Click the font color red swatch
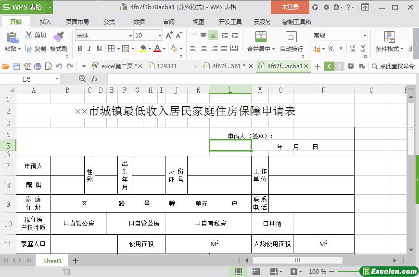Screen dimensions: 419x277 pyautogui.click(x=157, y=49)
